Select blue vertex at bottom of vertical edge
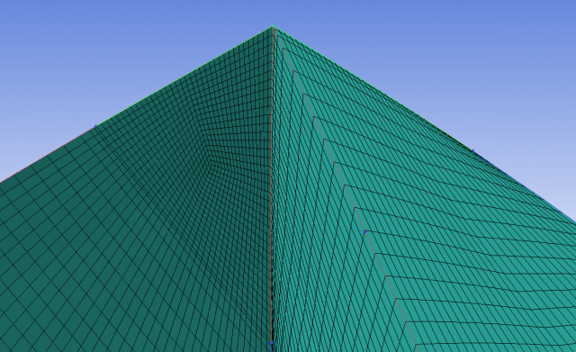The height and width of the screenshot is (352, 576). click(x=272, y=343)
